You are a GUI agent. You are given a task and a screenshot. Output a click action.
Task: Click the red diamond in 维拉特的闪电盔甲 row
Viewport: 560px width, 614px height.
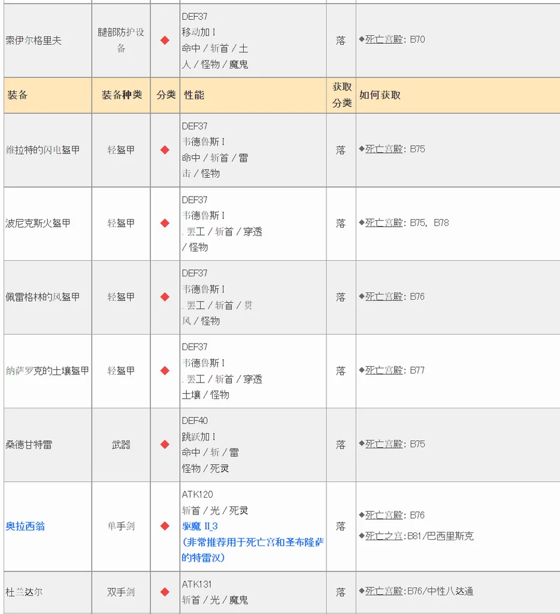pyautogui.click(x=165, y=150)
